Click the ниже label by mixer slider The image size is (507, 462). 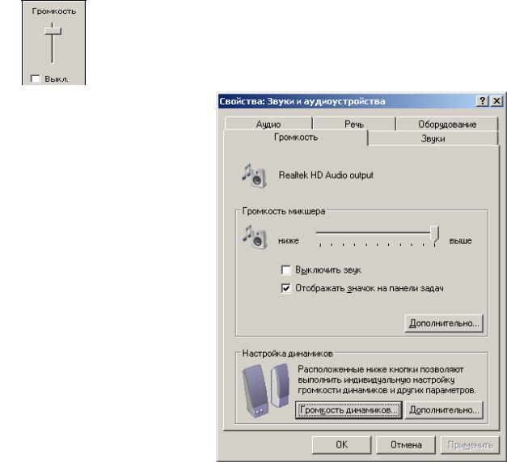[x=289, y=240]
